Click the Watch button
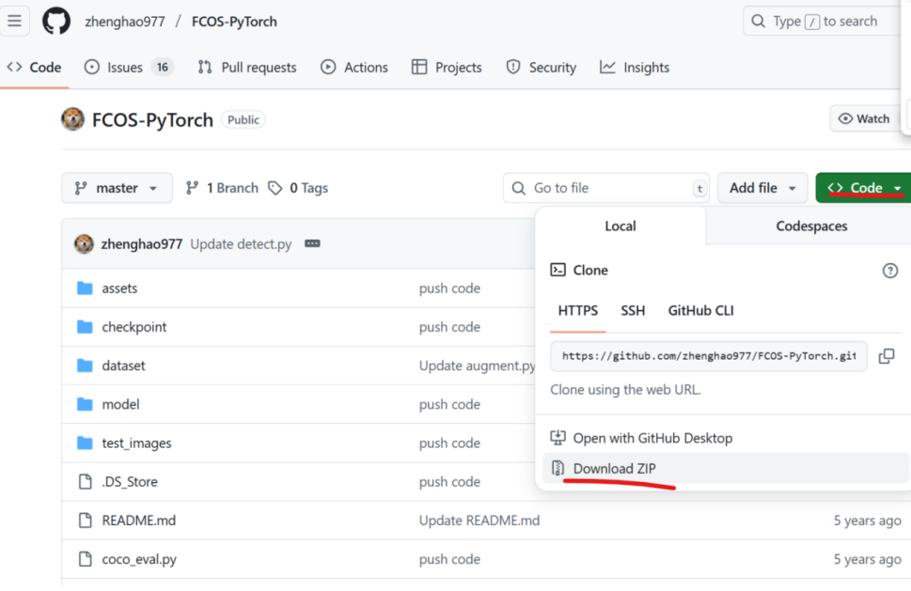The width and height of the screenshot is (911, 591). click(x=865, y=118)
